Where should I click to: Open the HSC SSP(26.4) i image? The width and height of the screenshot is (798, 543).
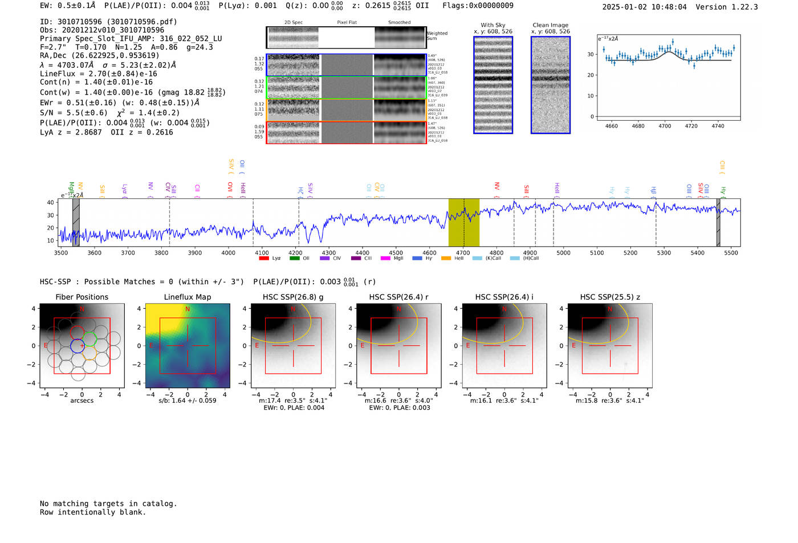504,345
